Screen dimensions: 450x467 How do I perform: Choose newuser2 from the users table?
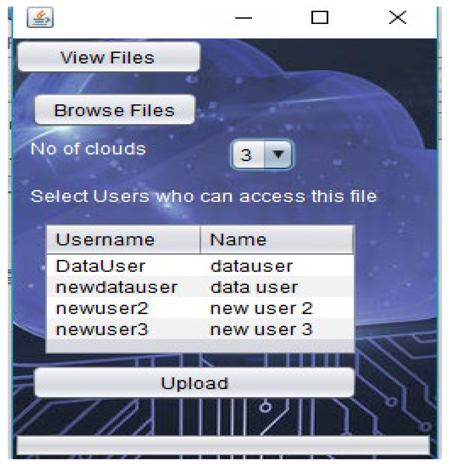[x=102, y=308]
